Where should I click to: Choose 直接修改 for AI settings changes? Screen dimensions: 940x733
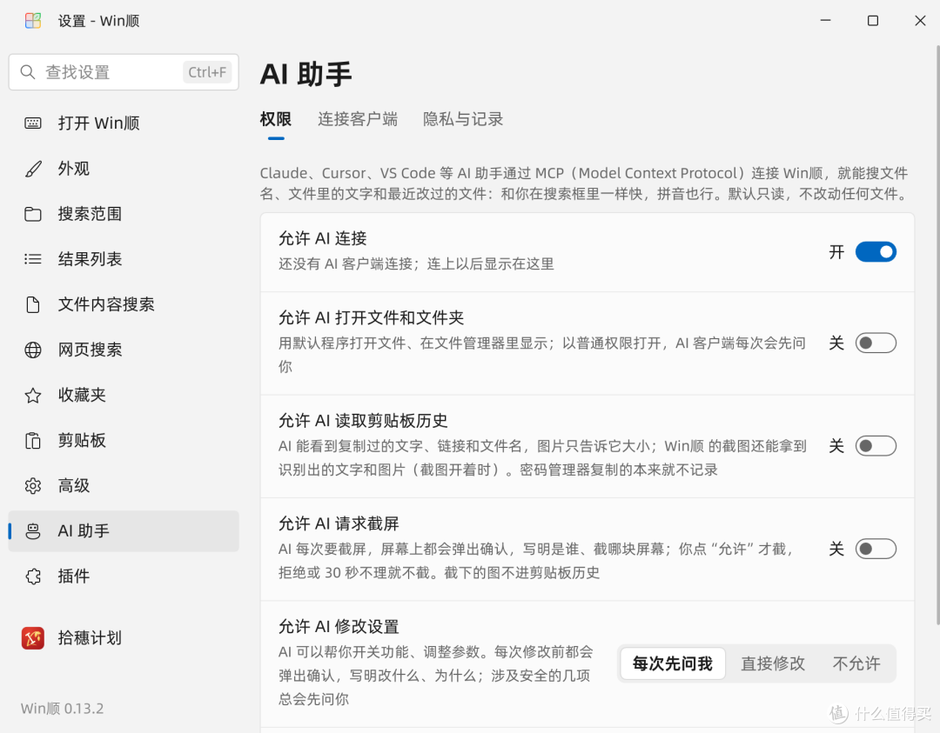773,663
